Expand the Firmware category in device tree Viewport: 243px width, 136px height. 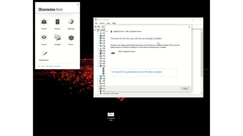[x=98, y=53]
